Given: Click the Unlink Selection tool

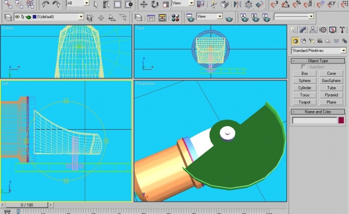Looking at the screenshot, I should click(x=19, y=4).
